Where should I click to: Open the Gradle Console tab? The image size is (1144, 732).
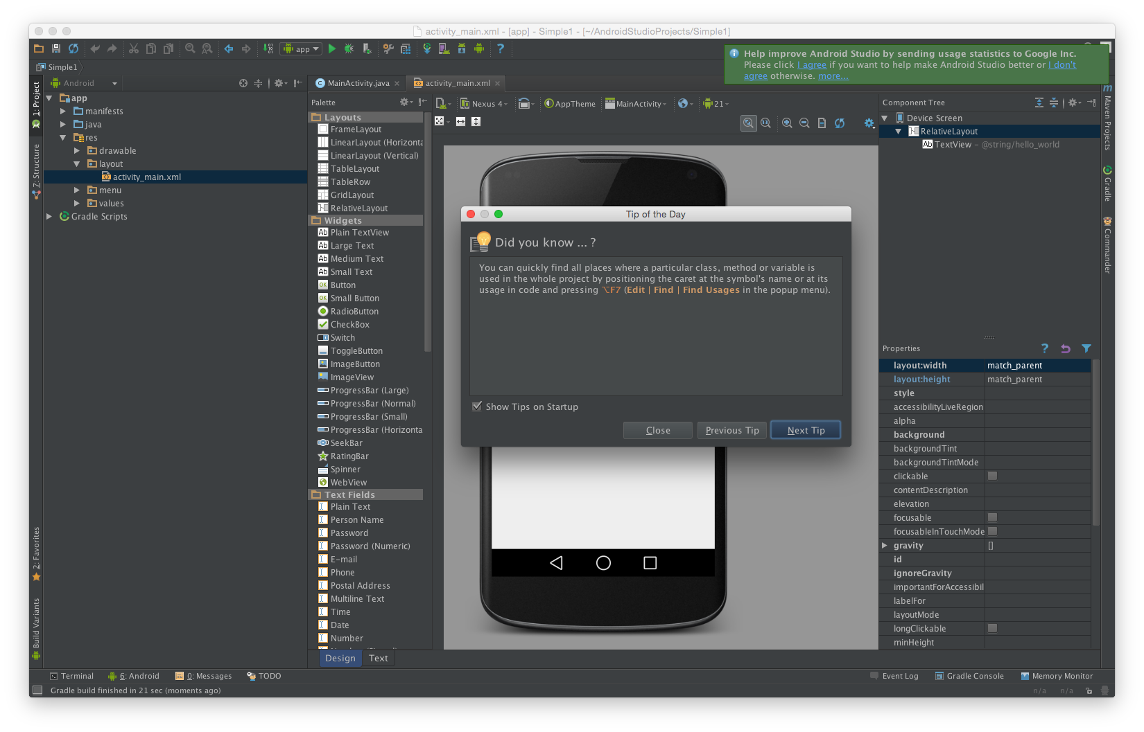tap(969, 676)
